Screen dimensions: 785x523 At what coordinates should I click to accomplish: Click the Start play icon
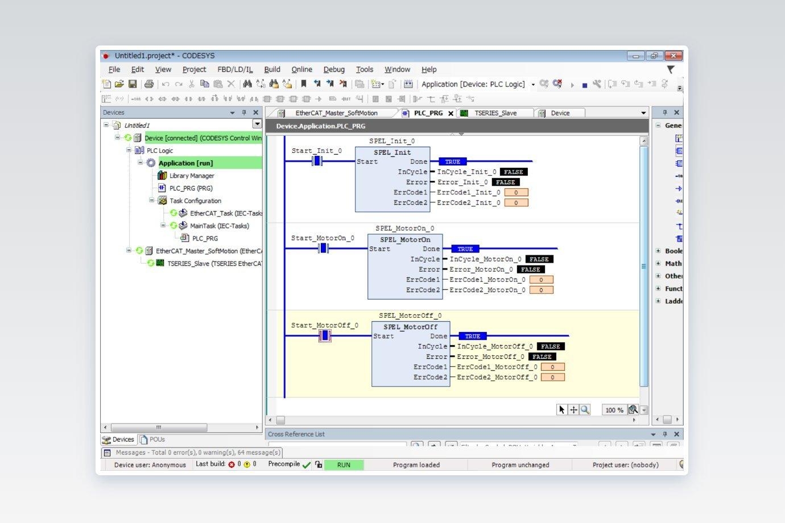pyautogui.click(x=572, y=85)
